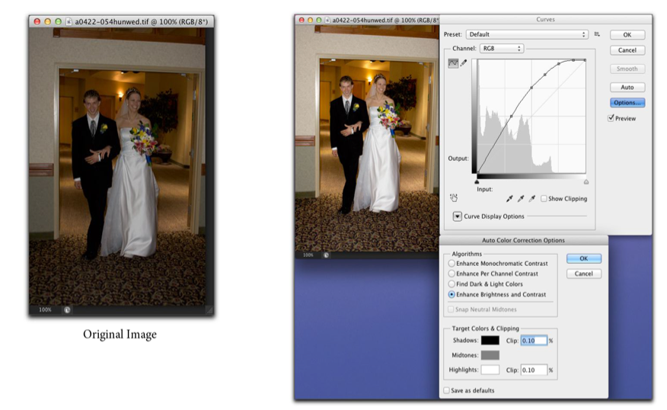This screenshot has width=667, height=410.
Task: Select the pencil draw-curve tool
Action: [464, 63]
